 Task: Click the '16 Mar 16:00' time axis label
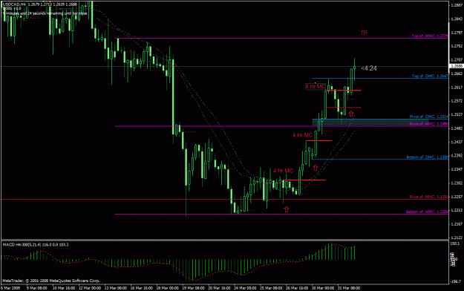point(142,288)
